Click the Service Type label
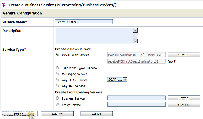 [x=14, y=50]
